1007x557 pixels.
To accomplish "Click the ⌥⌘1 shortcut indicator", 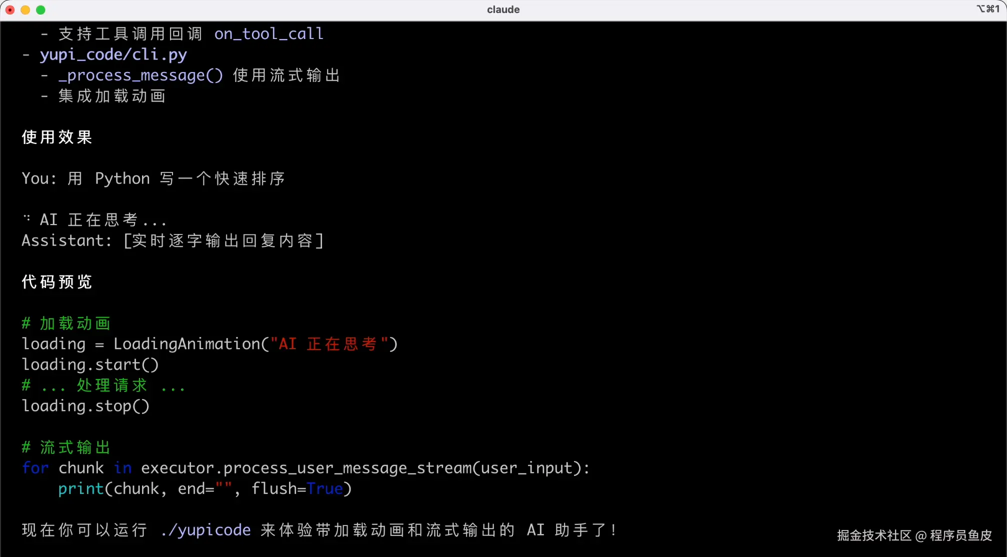I will pos(987,9).
